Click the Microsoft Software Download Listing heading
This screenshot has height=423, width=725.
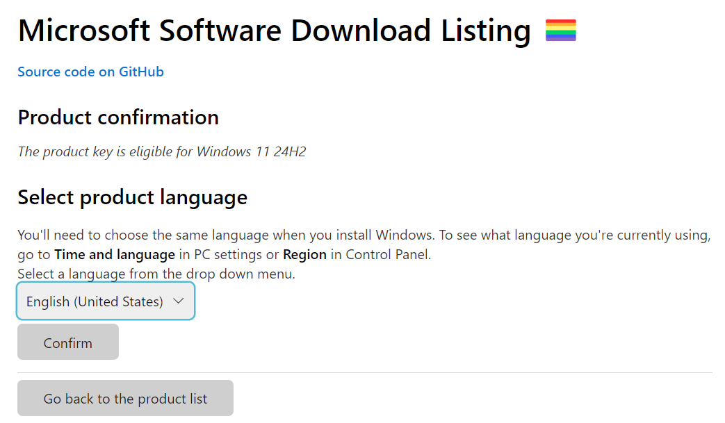point(274,31)
